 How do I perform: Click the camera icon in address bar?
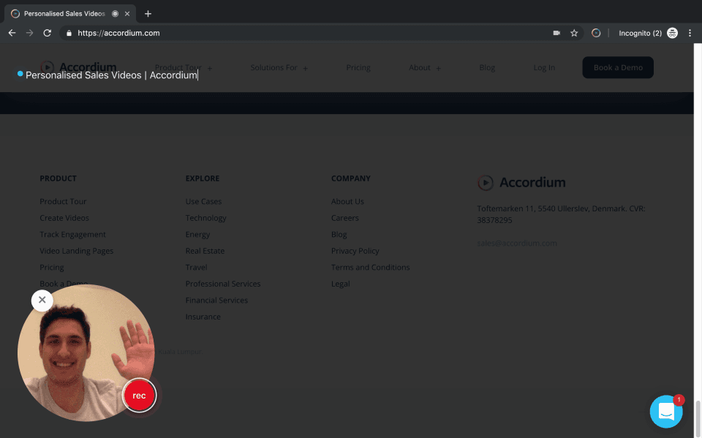556,33
